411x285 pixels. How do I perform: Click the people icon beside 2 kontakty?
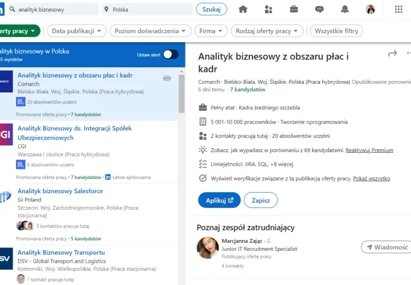[203, 136]
